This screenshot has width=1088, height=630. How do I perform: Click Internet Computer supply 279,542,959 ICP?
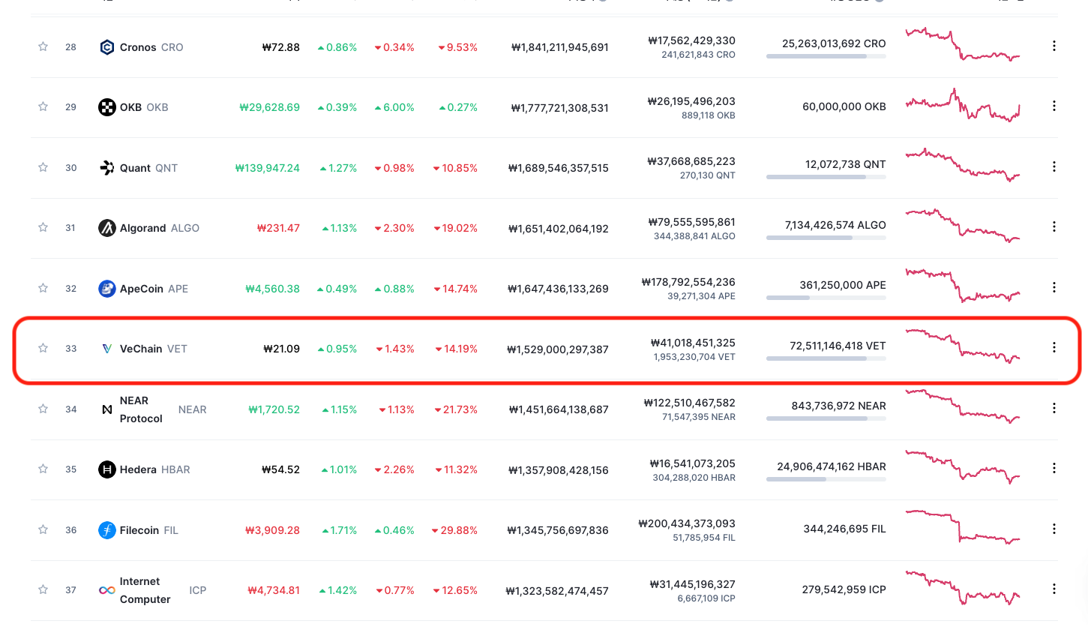click(x=844, y=589)
